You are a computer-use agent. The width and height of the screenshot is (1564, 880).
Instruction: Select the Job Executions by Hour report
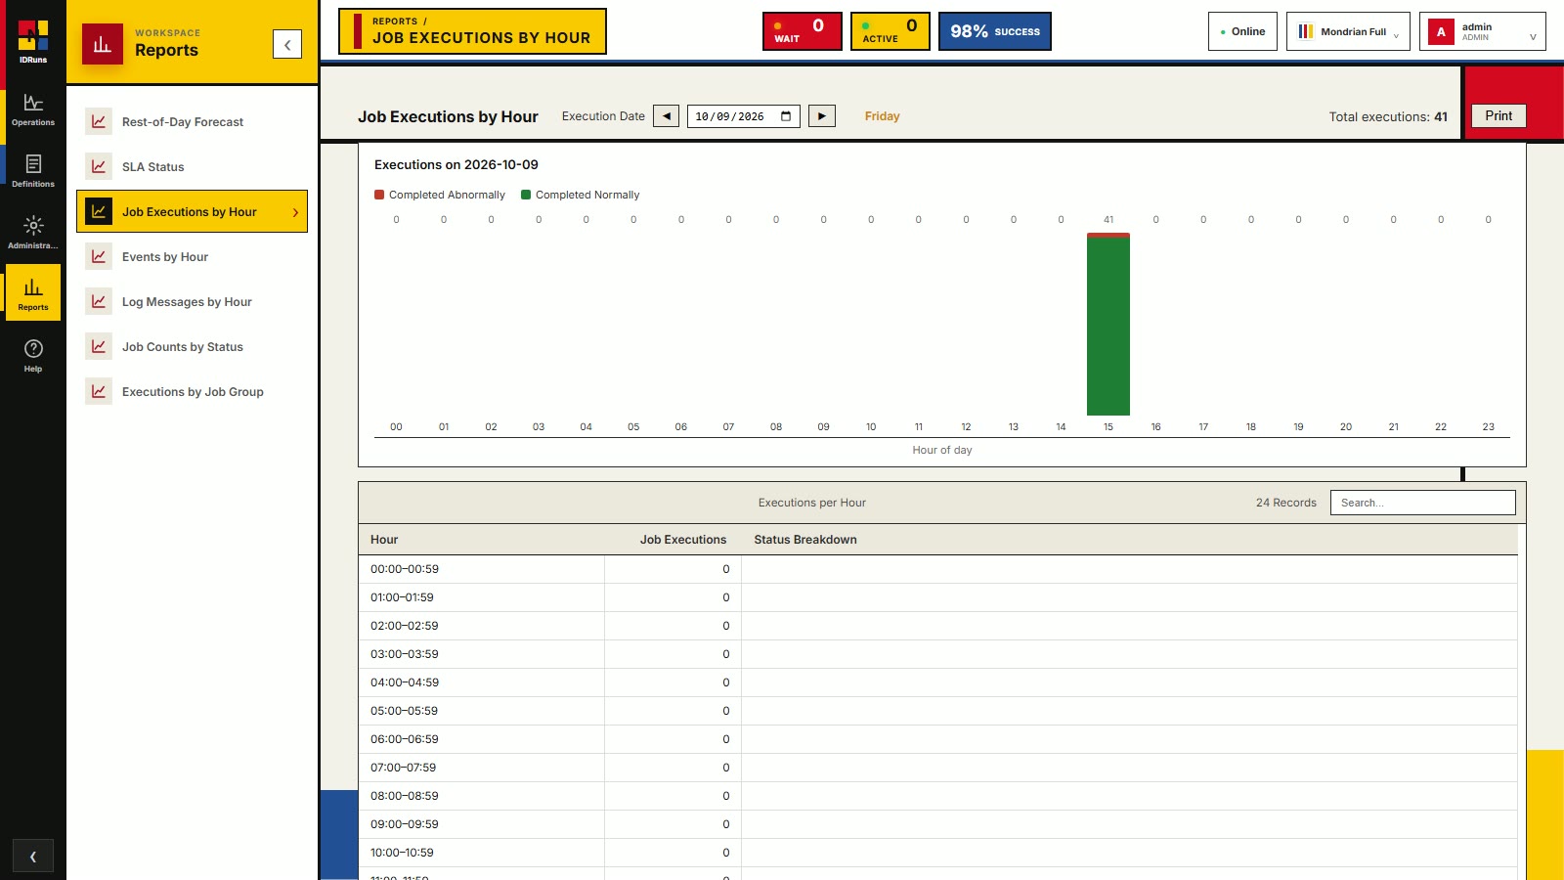[192, 211]
